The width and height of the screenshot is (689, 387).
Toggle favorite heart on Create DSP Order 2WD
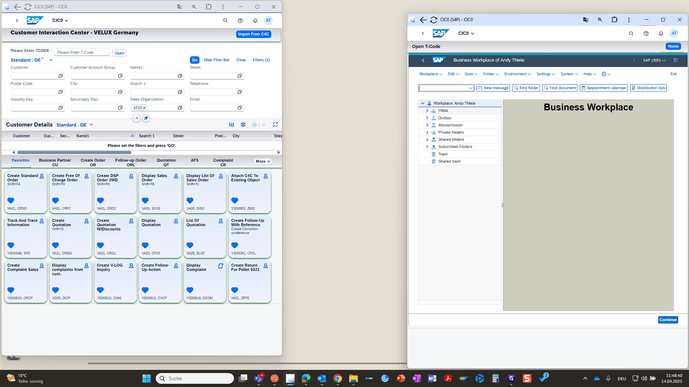click(100, 201)
